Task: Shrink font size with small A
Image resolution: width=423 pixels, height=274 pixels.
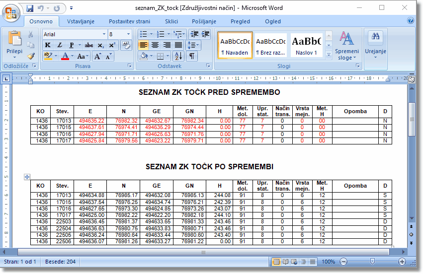Action: (x=108, y=56)
